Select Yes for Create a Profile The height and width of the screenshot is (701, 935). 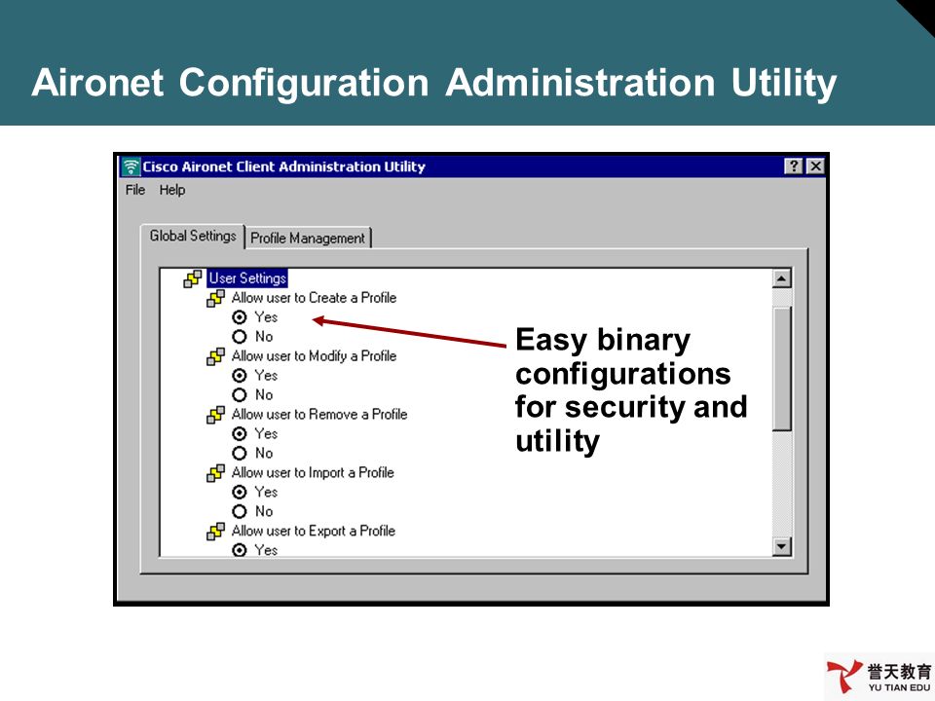coord(240,317)
